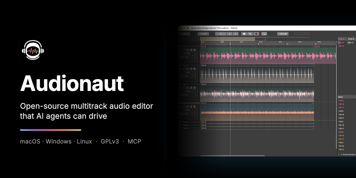This screenshot has height=178, width=356.
Task: Click Track 7's pan field labeled C
Action: pos(187,95)
